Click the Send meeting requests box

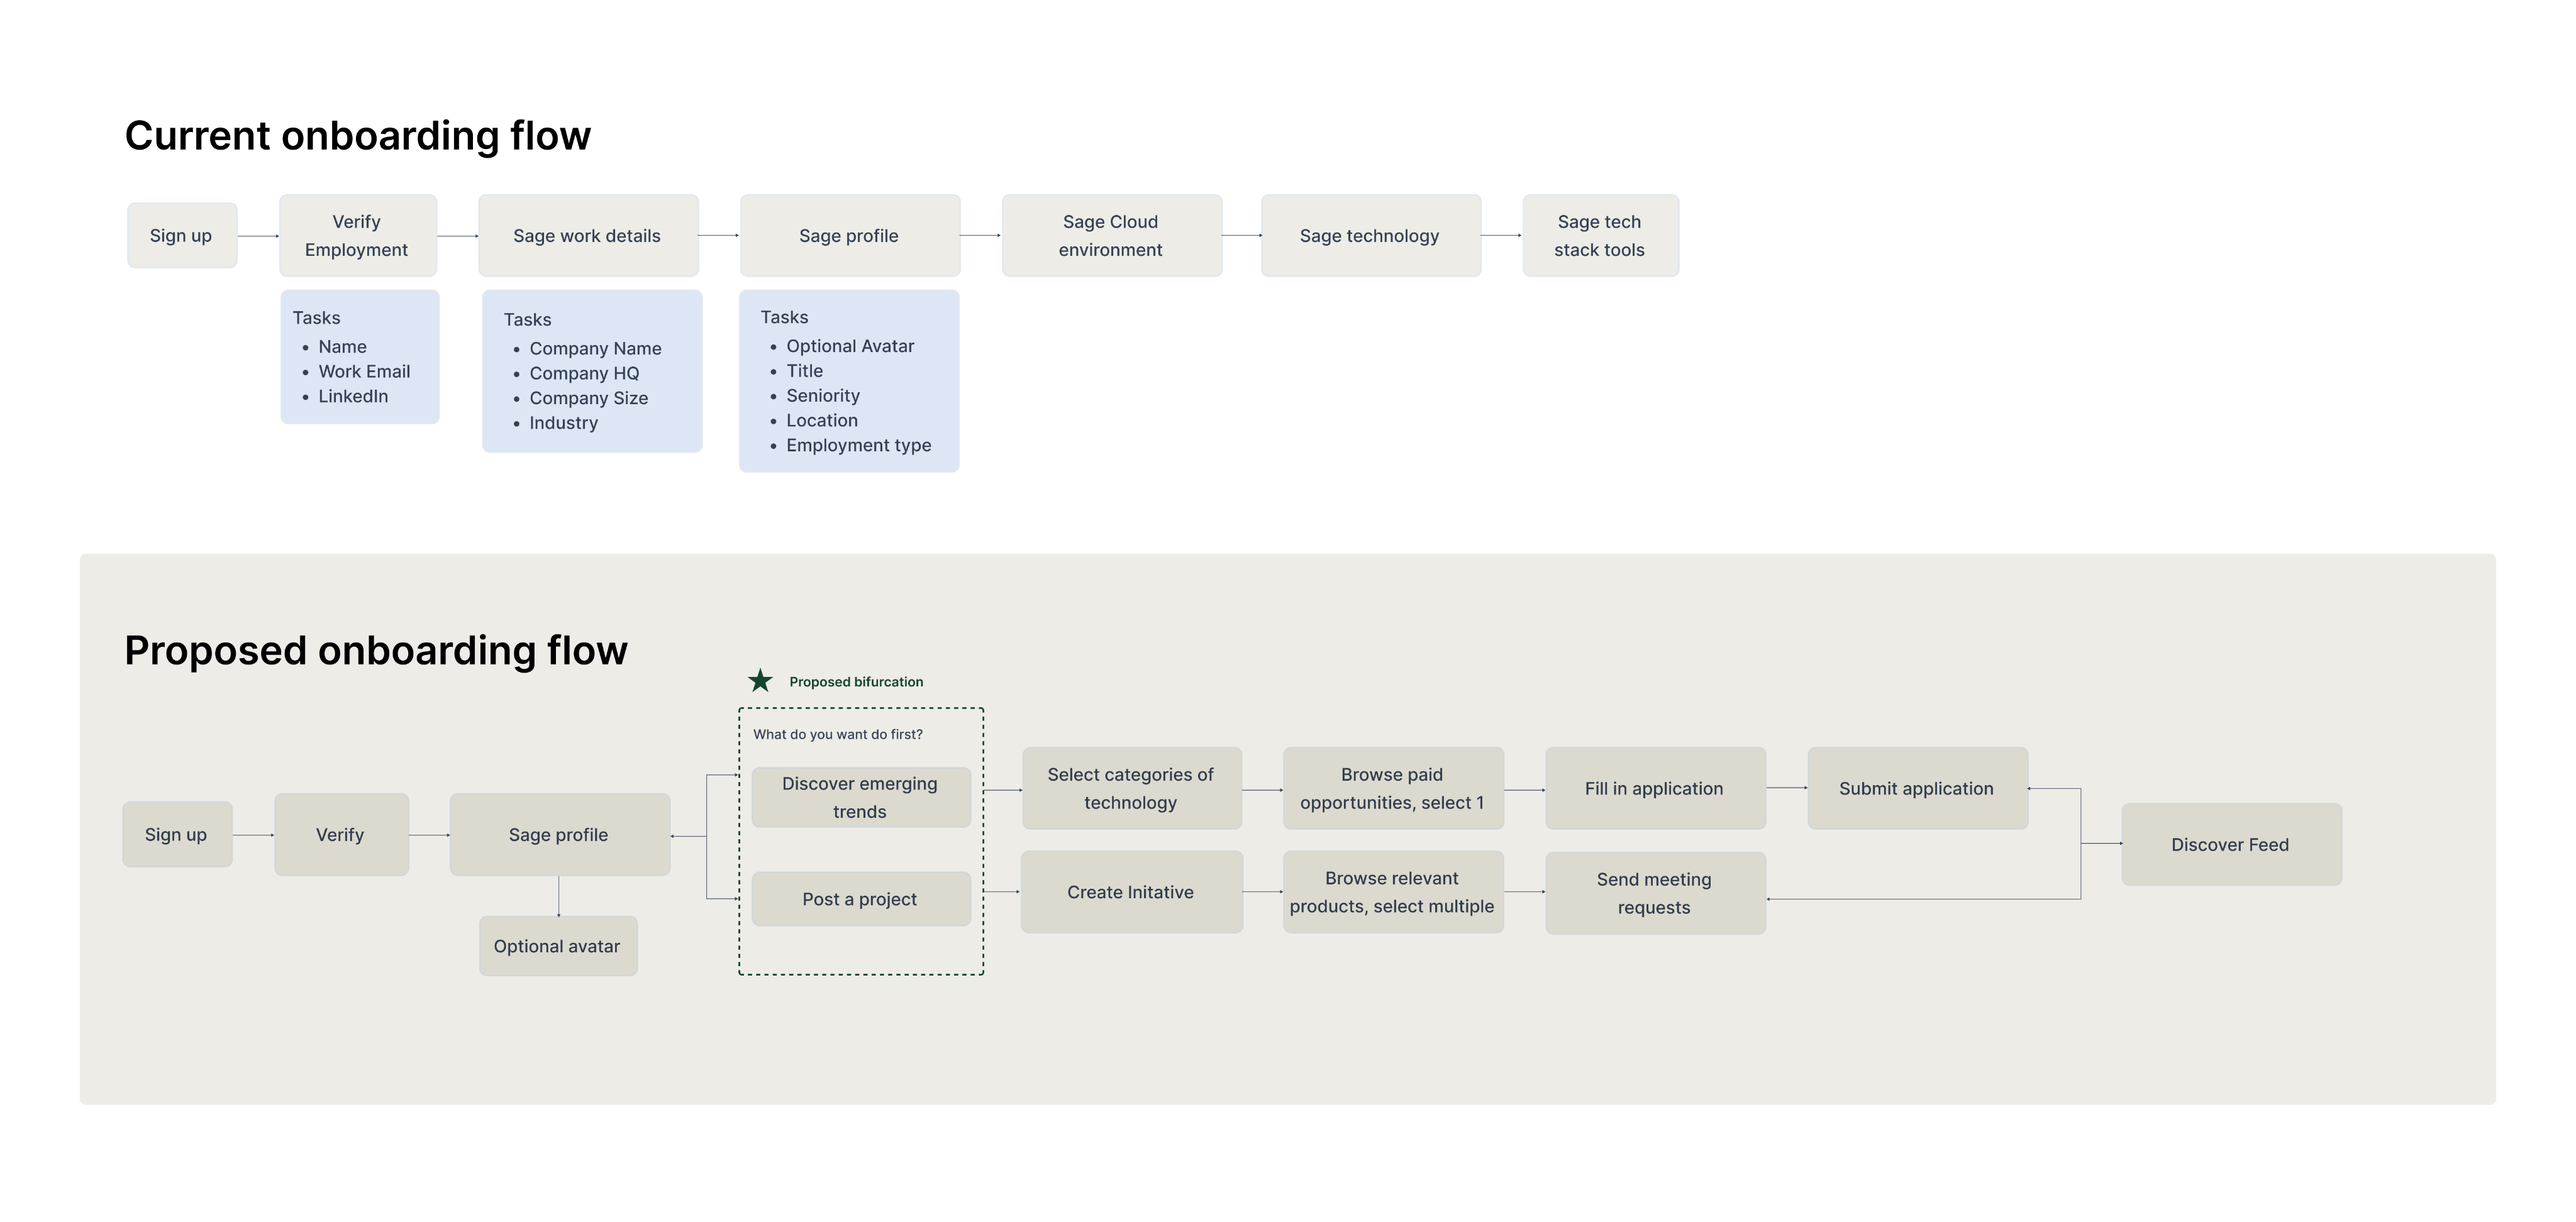(x=1654, y=893)
